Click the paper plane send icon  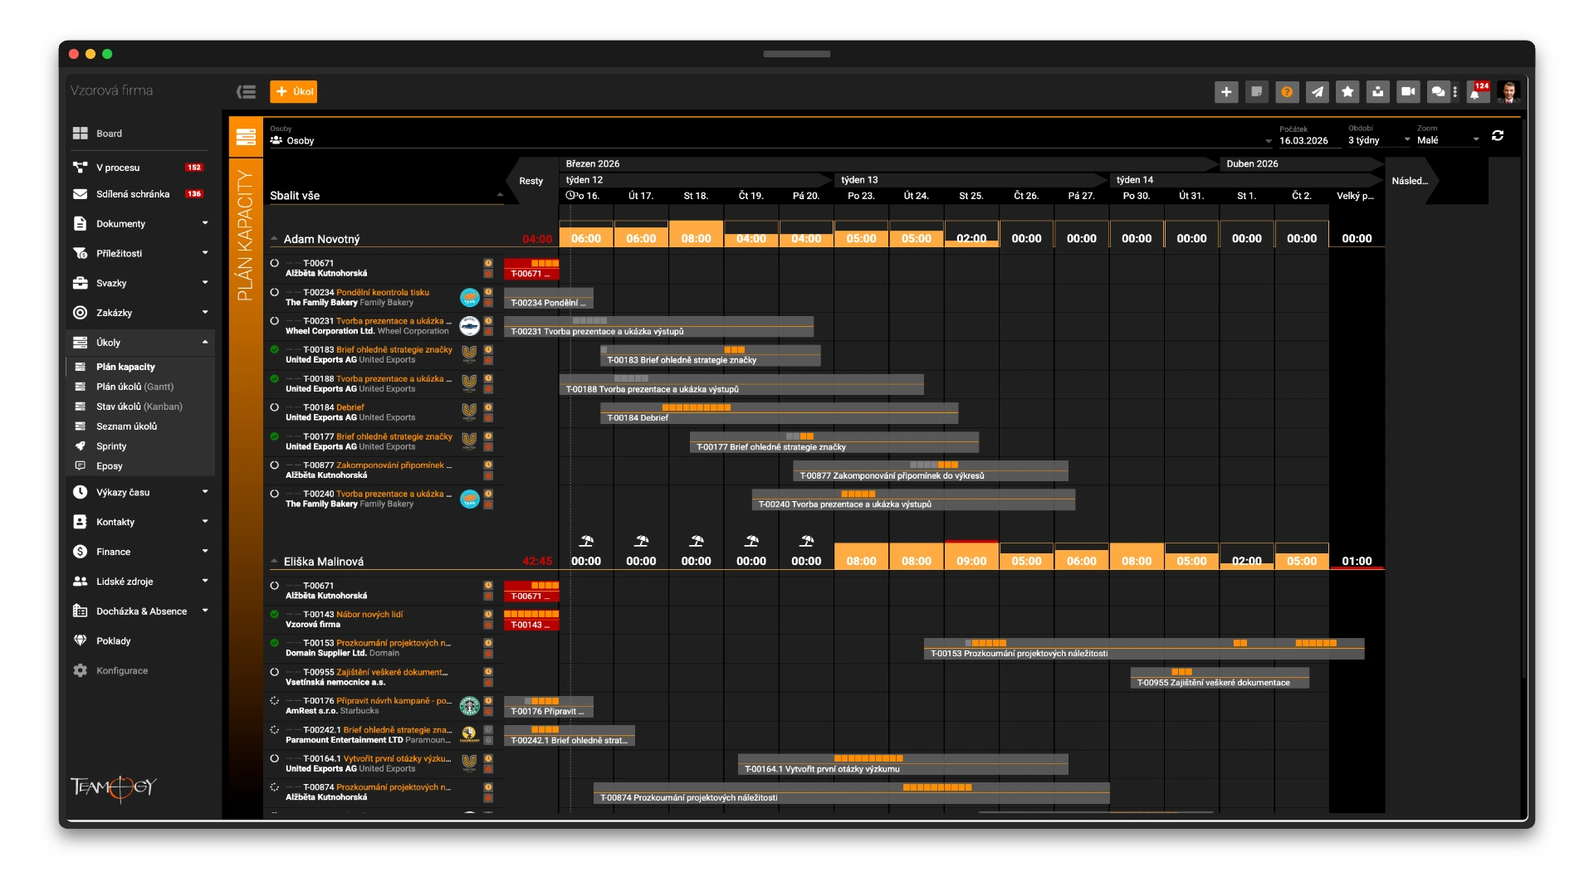point(1318,92)
